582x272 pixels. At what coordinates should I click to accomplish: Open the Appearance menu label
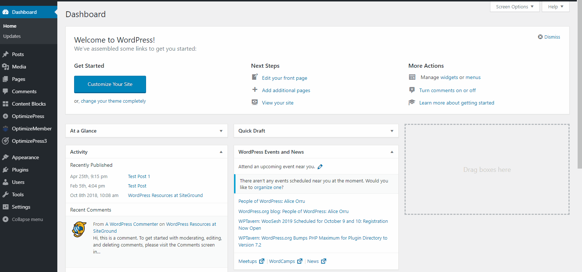pyautogui.click(x=26, y=157)
